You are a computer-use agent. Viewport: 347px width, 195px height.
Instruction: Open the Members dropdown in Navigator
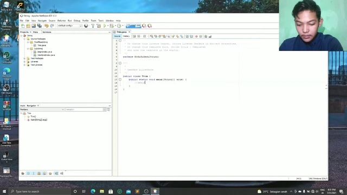[42, 109]
